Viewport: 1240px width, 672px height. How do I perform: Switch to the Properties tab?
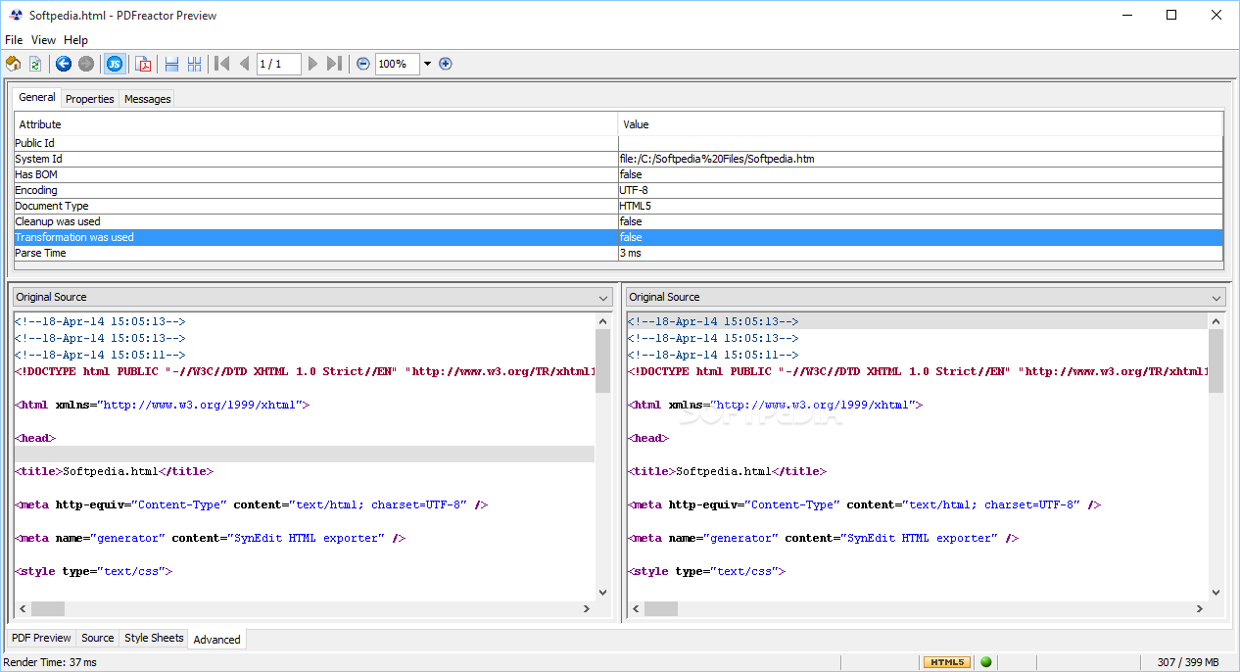point(90,99)
